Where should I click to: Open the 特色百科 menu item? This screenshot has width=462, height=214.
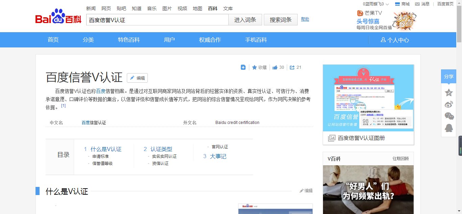pyautogui.click(x=129, y=40)
